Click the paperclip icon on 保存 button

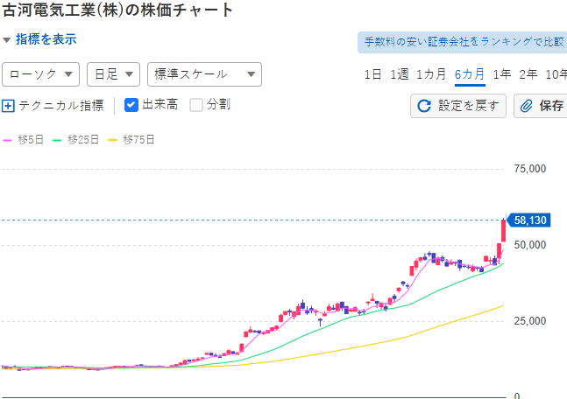(x=527, y=106)
